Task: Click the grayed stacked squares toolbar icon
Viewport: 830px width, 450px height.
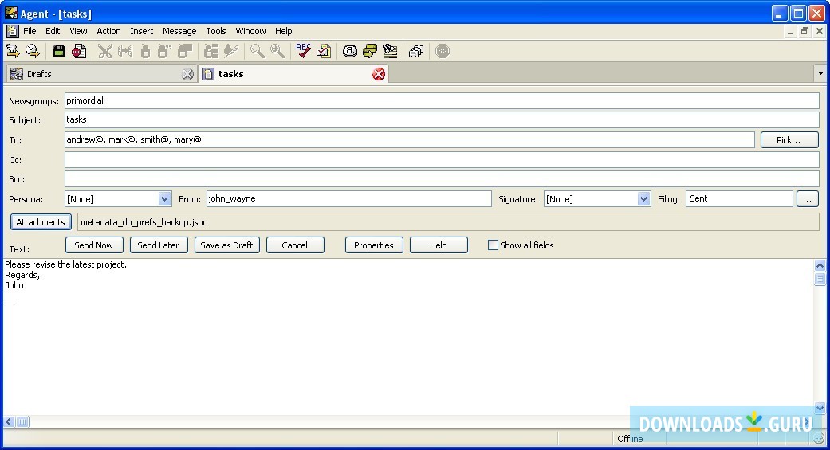Action: [185, 51]
